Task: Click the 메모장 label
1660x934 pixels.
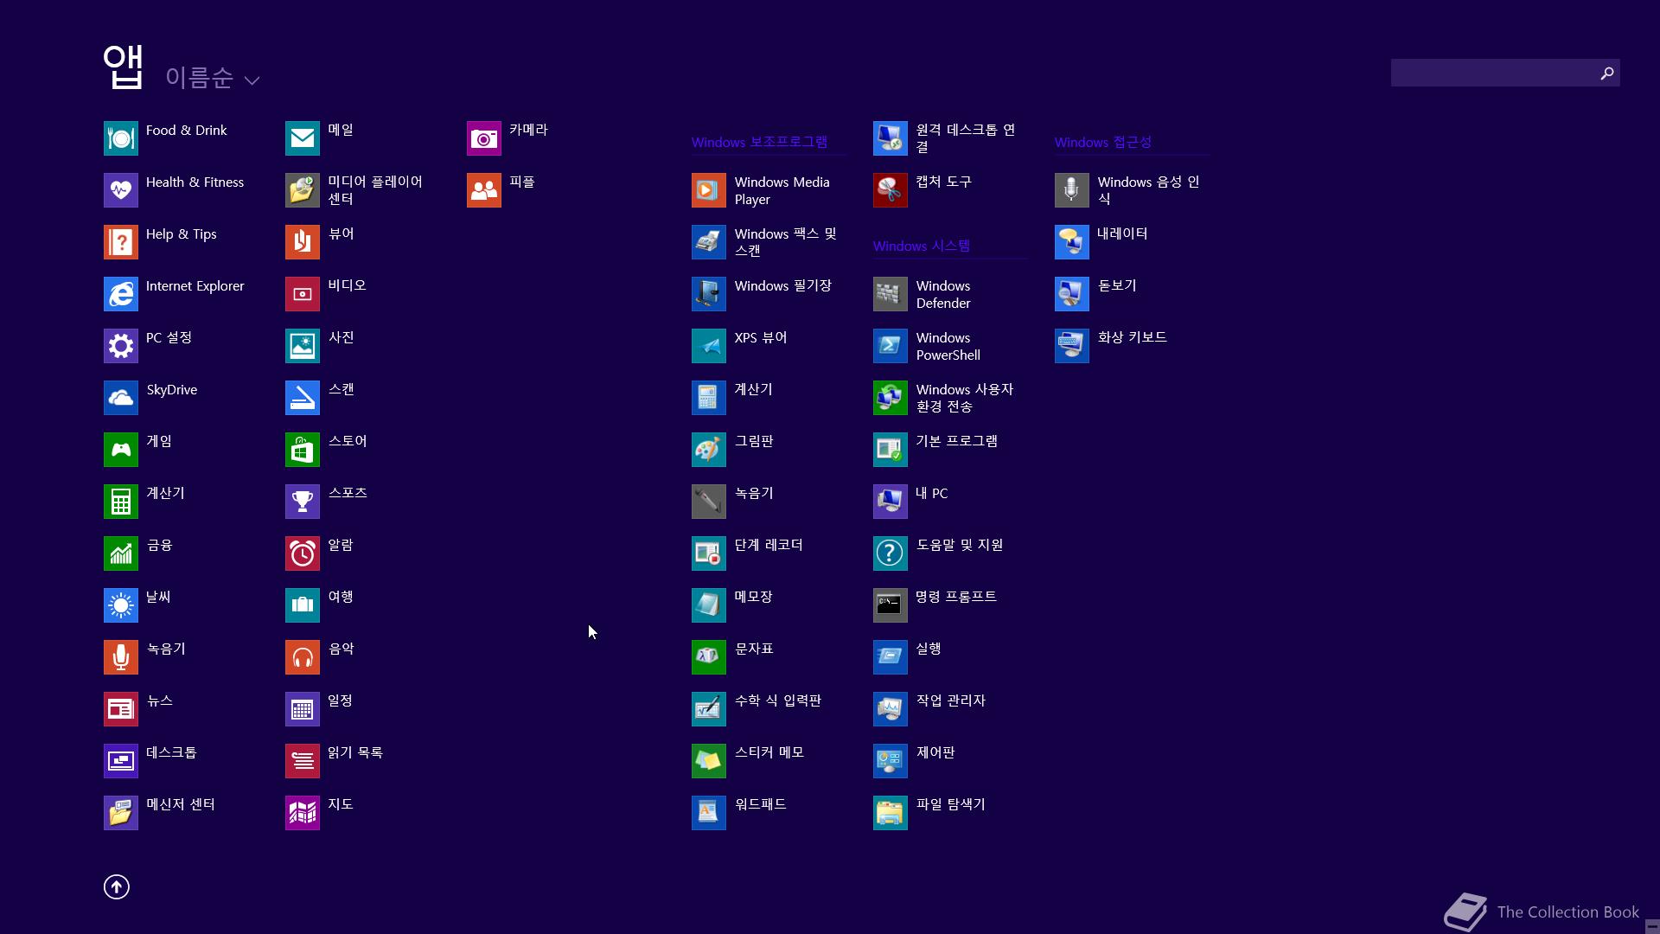Action: [753, 597]
